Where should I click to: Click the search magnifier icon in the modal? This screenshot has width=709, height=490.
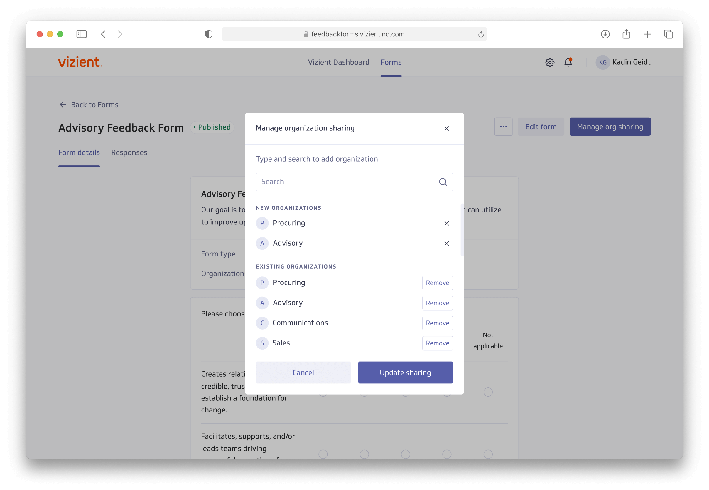click(443, 182)
